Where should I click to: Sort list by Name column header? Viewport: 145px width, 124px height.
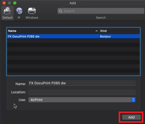click(x=53, y=31)
